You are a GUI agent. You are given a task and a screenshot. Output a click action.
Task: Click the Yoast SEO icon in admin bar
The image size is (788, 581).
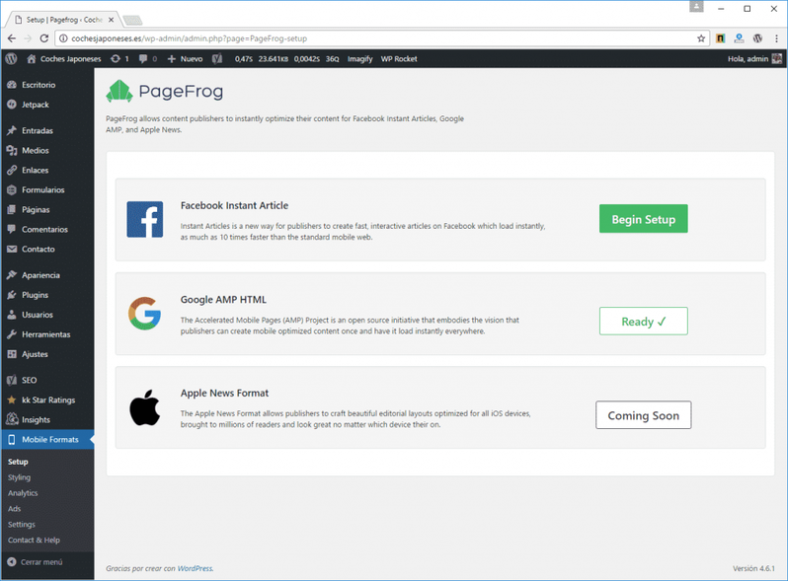217,59
